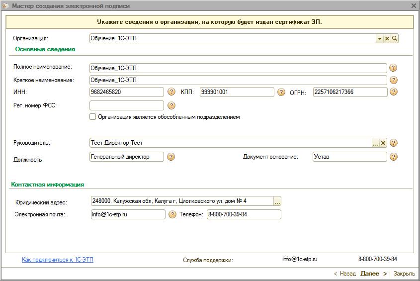The height and width of the screenshot is (281, 420).
Task: Click into the Рег. номер ФСС field
Action: point(126,105)
